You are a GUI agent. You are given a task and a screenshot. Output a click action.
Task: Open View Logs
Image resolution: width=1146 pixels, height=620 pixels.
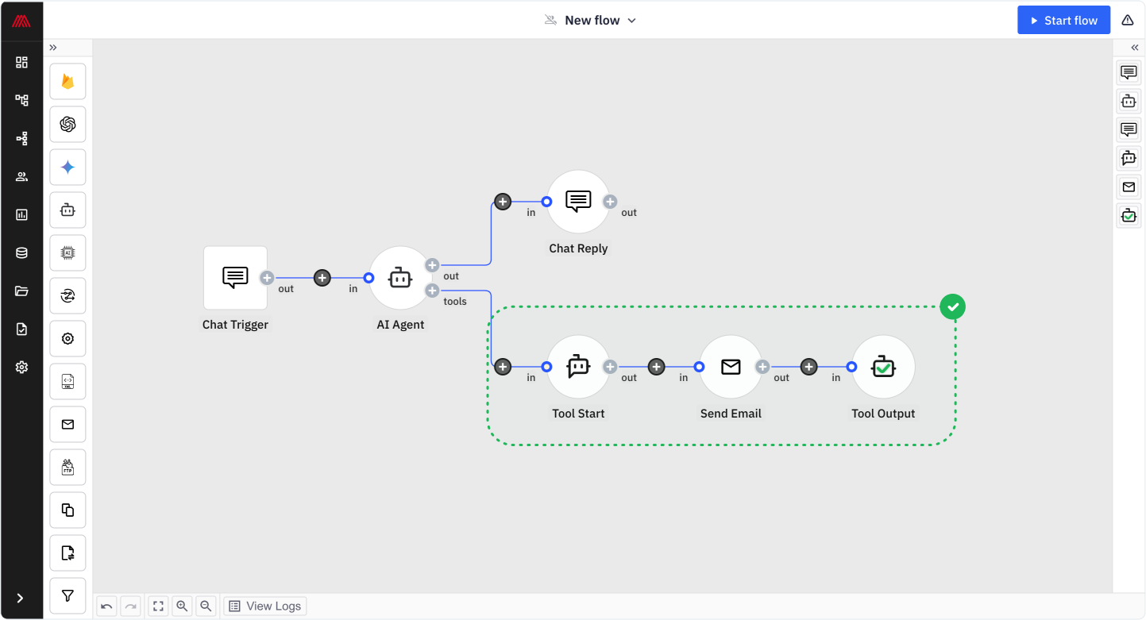265,607
